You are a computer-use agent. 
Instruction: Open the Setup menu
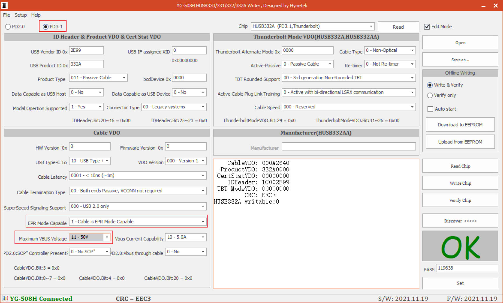(21, 15)
